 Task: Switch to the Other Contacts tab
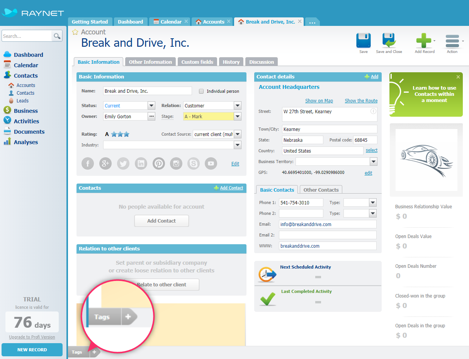click(321, 190)
